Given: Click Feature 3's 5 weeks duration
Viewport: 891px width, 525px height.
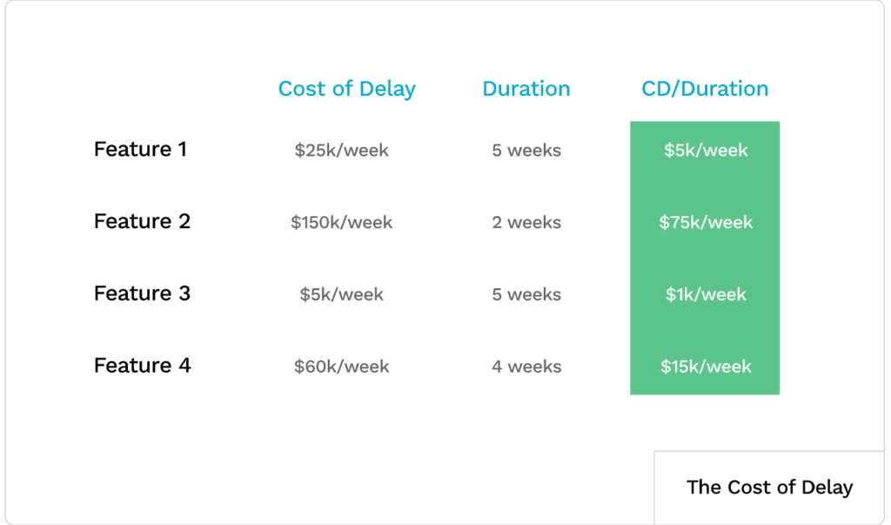Looking at the screenshot, I should point(526,295).
